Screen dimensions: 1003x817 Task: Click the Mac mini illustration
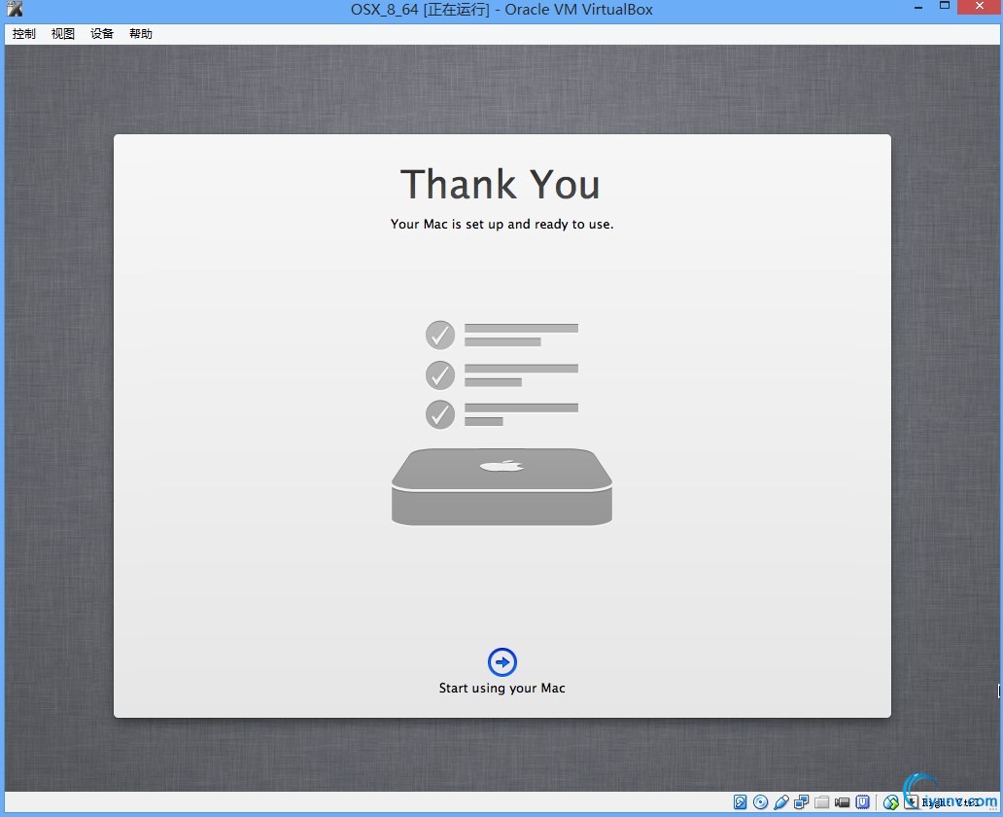click(x=502, y=486)
